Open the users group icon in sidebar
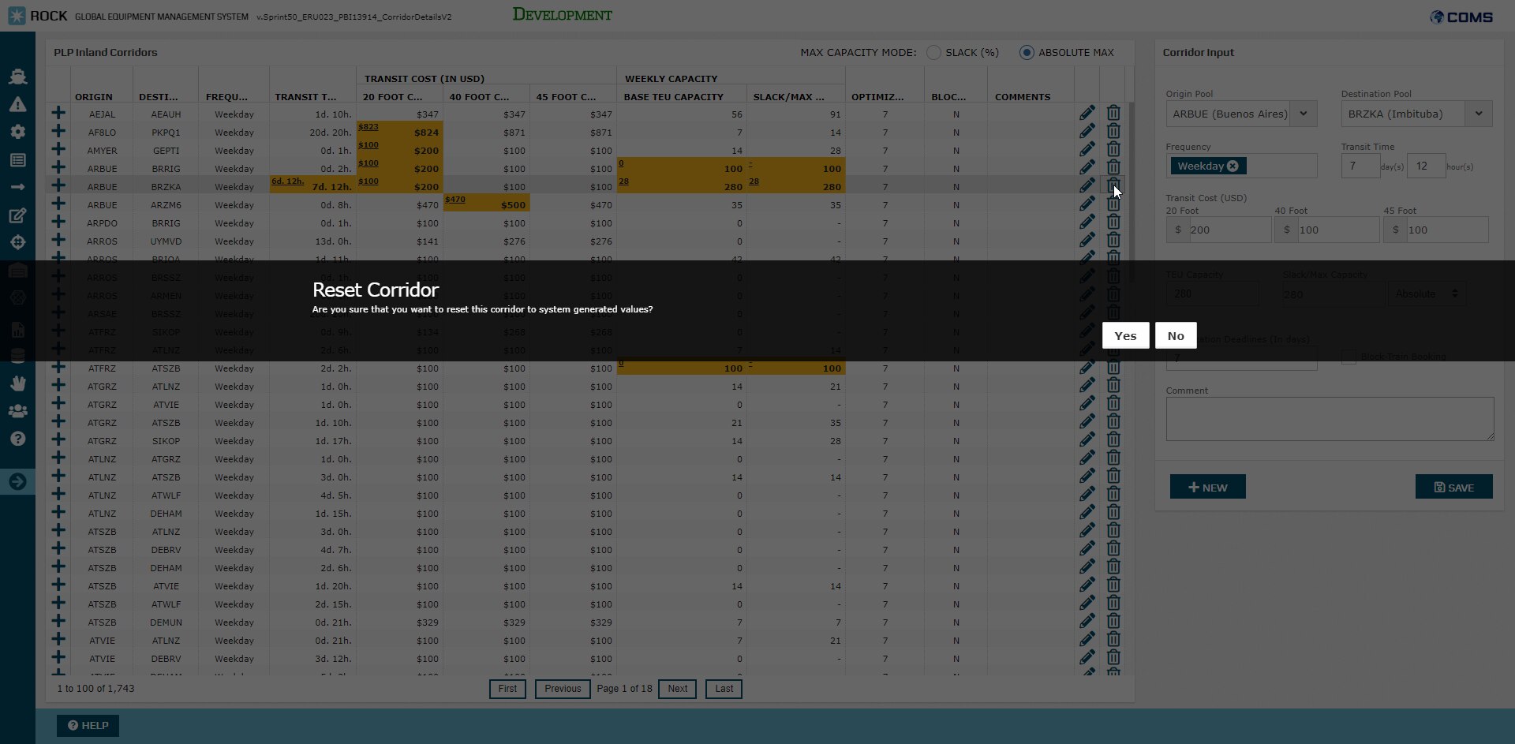The height and width of the screenshot is (744, 1515). click(x=17, y=411)
